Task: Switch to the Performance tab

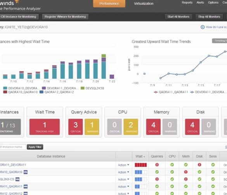Action: point(109,3)
